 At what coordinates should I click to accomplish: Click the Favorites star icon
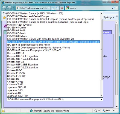(x=4, y=17)
